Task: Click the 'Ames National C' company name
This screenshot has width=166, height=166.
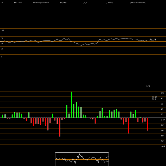Action: point(138,3)
